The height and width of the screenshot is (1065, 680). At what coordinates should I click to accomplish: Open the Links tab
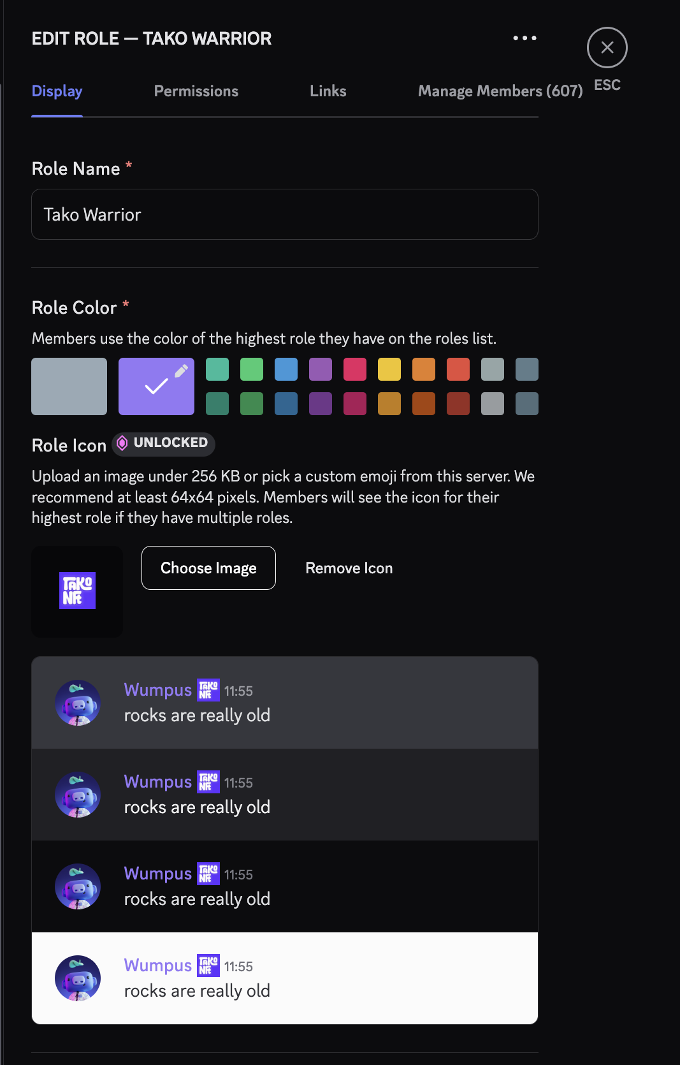(x=328, y=91)
